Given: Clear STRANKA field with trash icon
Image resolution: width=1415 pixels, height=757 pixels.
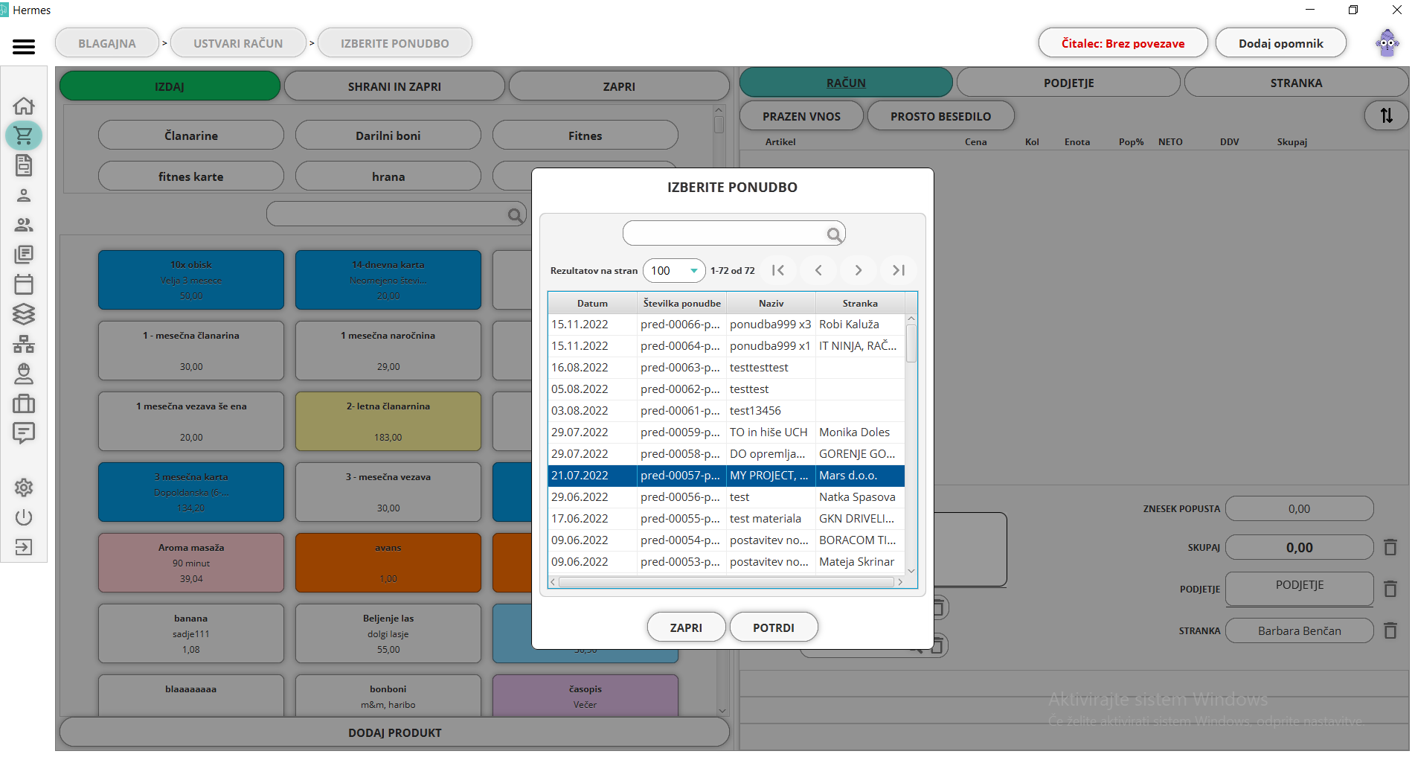Looking at the screenshot, I should [x=1390, y=630].
